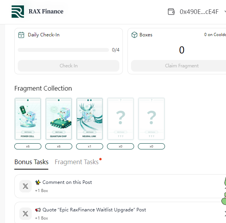Viewport: 226px width, 223px height.
Task: Click X icon of Quote Waitlist Upgrade task
Action: click(x=25, y=214)
